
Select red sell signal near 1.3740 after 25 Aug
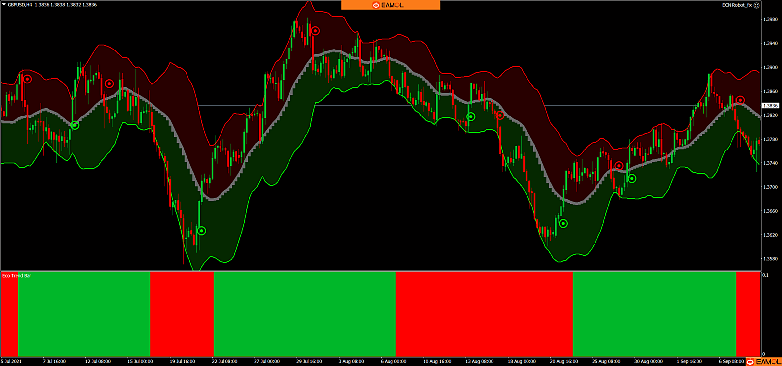click(619, 166)
